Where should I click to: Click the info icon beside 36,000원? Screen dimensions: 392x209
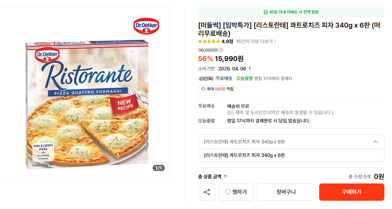point(221,50)
